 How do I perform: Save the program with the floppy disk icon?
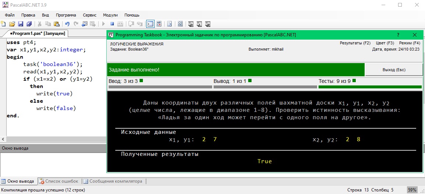pyautogui.click(x=21, y=24)
